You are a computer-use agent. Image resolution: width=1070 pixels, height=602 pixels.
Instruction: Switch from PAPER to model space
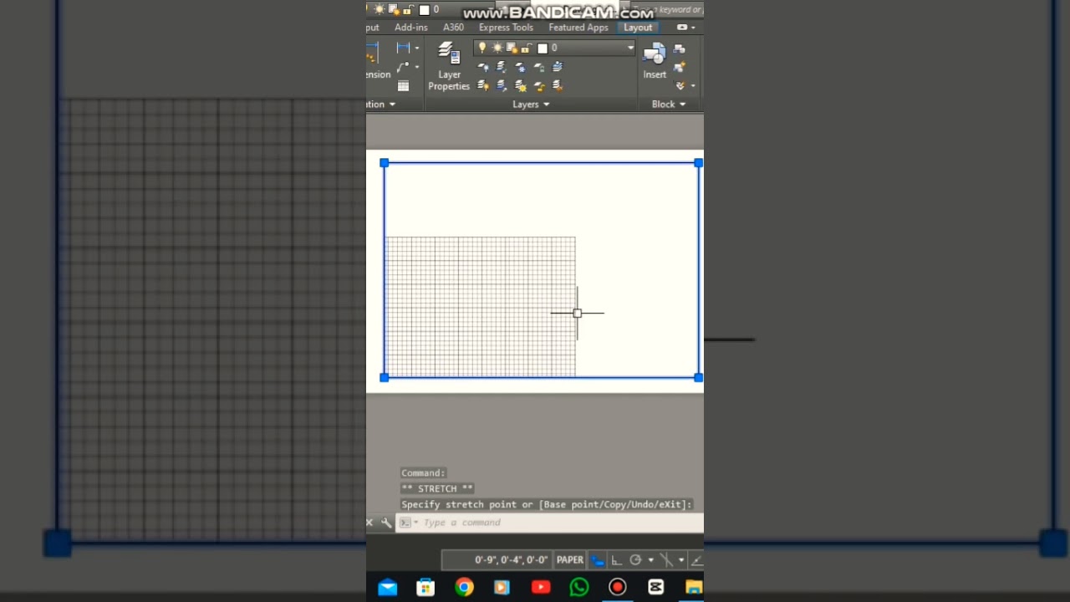[570, 560]
